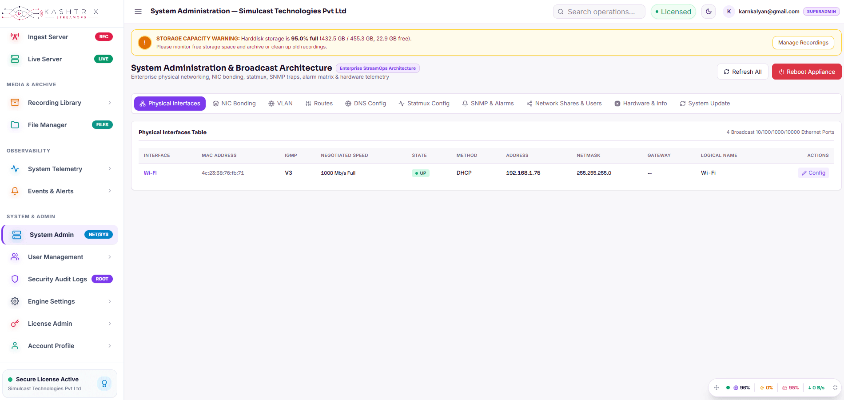Viewport: 844px width, 400px height.
Task: Click Manage Recordings button
Action: [x=803, y=43]
